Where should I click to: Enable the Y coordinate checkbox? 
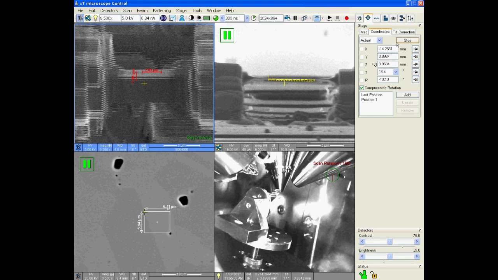[362, 57]
